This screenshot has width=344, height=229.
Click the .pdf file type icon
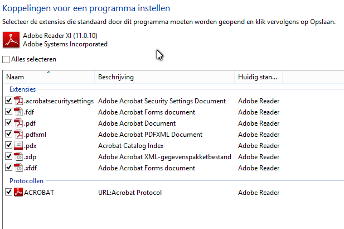click(x=18, y=123)
